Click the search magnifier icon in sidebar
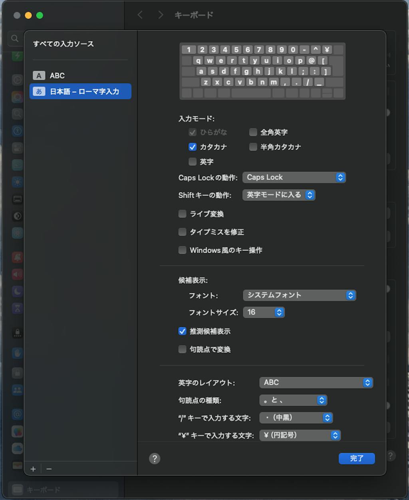Image resolution: width=409 pixels, height=500 pixels. 15,38
